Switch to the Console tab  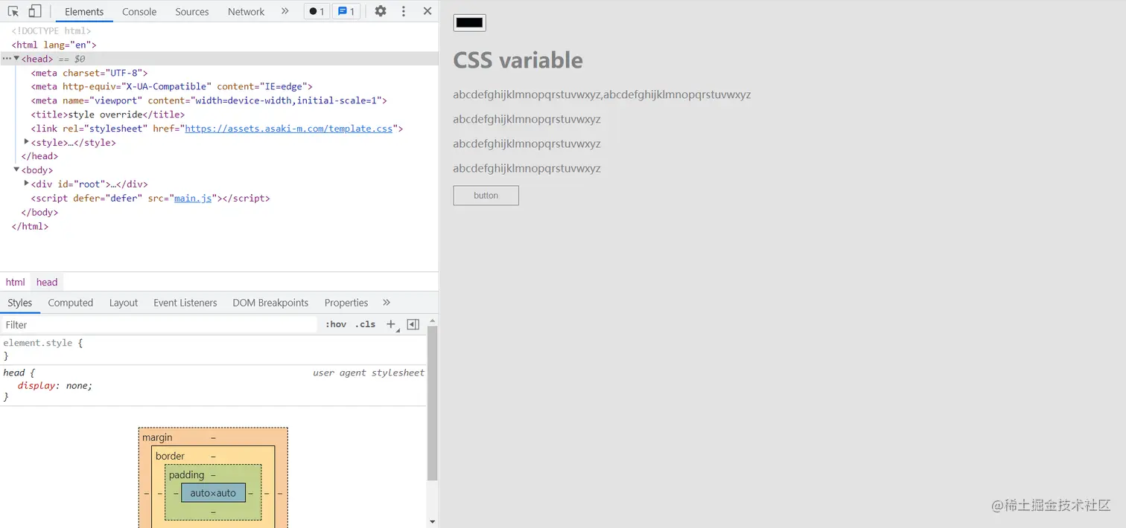139,12
